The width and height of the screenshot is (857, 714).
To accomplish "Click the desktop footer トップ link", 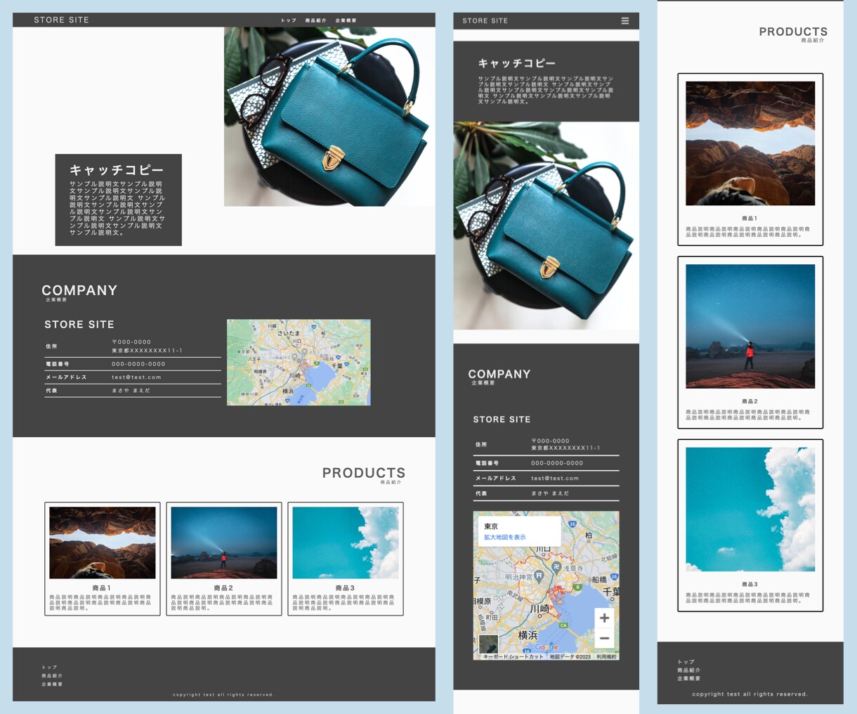I will point(49,667).
